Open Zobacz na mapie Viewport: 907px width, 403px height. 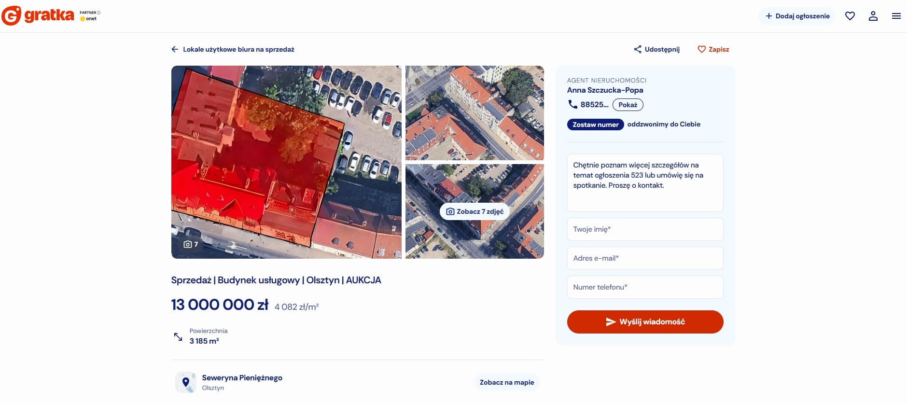pyautogui.click(x=506, y=382)
